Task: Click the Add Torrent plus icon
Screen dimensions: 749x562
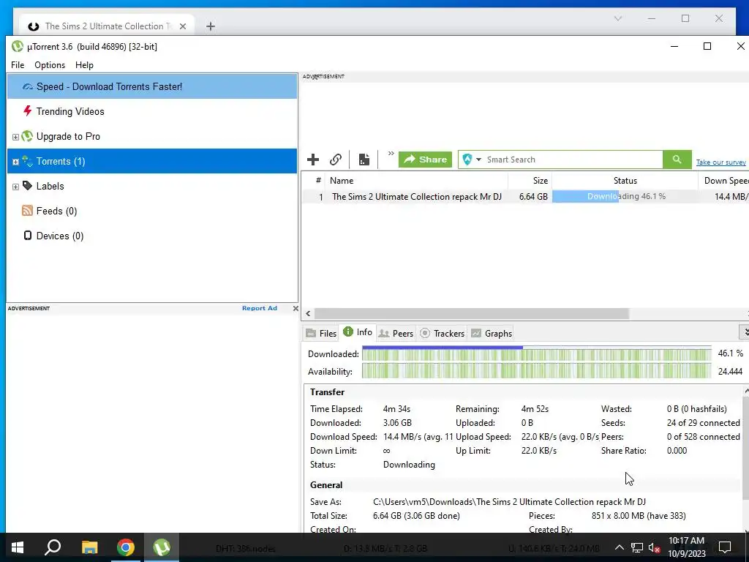Action: tap(313, 159)
